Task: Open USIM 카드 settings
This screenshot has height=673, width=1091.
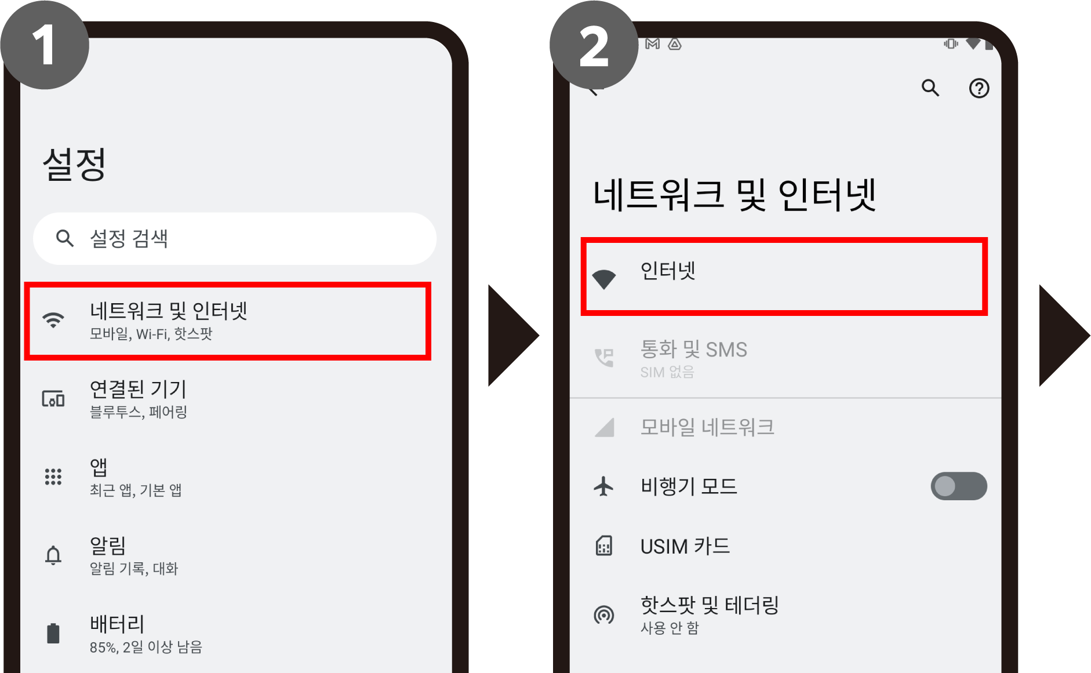Action: coord(785,546)
